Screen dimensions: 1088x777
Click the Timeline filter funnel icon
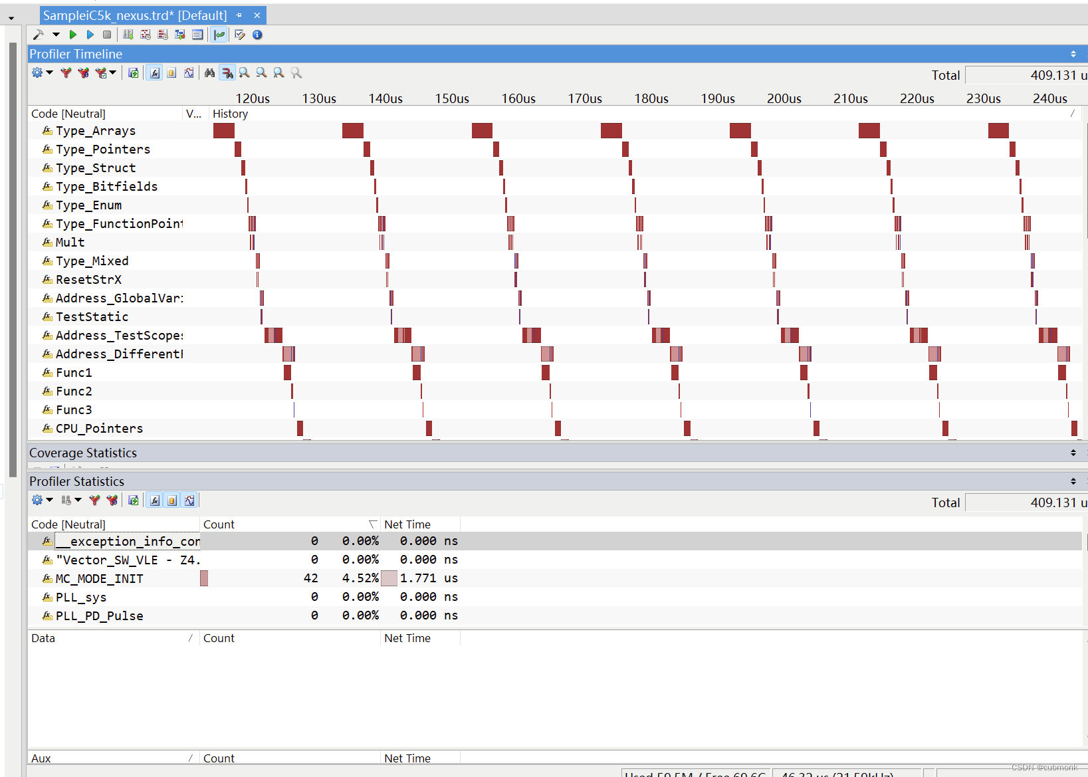66,72
